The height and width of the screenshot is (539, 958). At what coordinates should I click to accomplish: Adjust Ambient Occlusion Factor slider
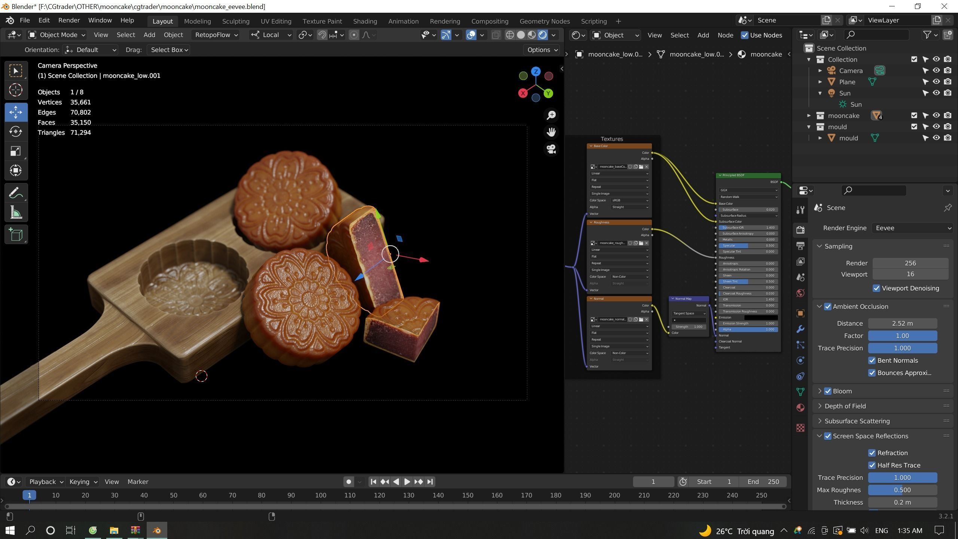tap(902, 336)
